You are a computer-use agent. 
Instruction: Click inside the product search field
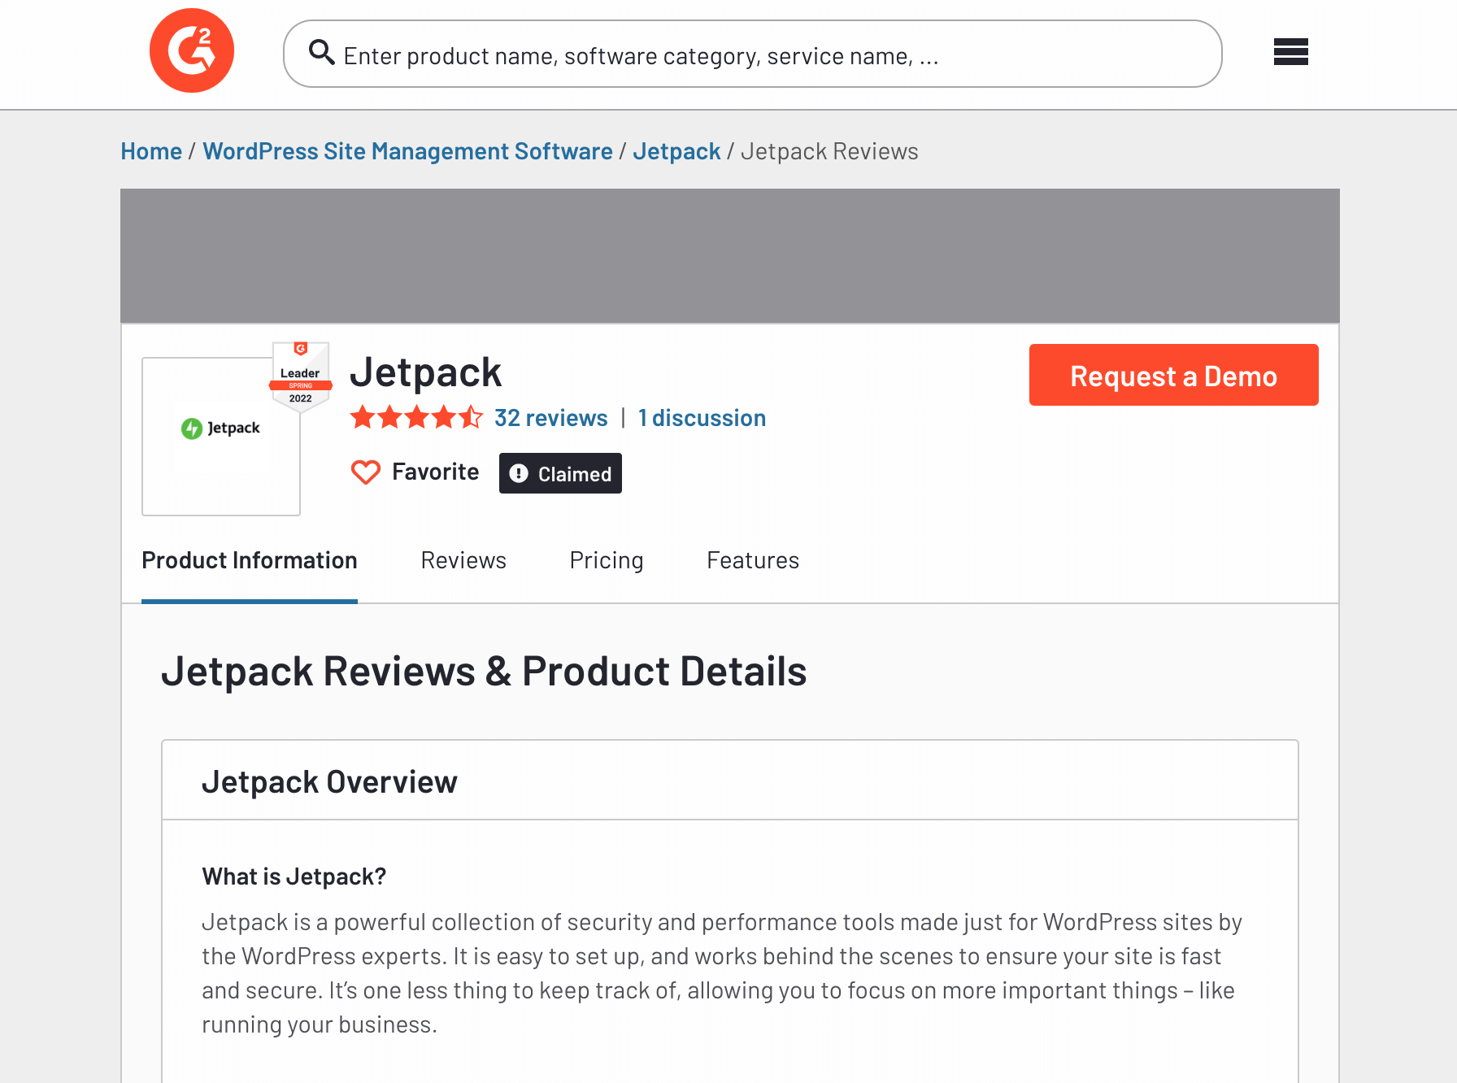click(732, 54)
